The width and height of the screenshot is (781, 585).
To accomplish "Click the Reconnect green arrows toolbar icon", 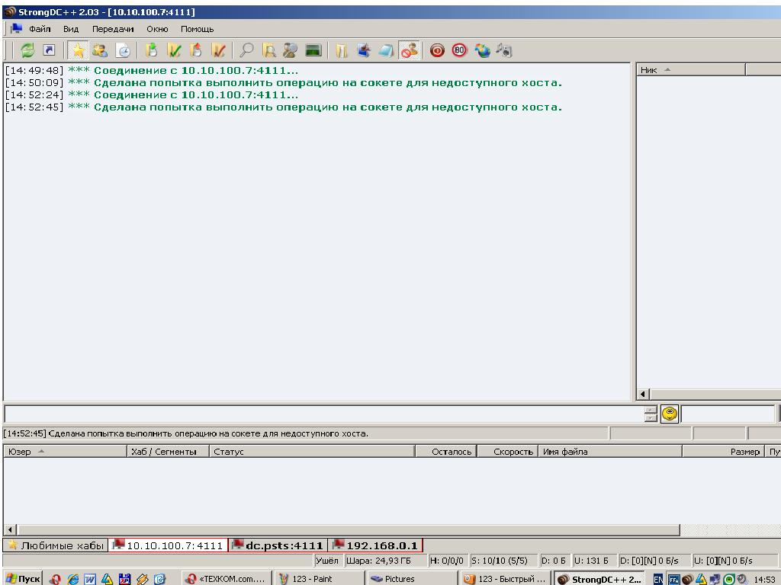I will pos(28,50).
